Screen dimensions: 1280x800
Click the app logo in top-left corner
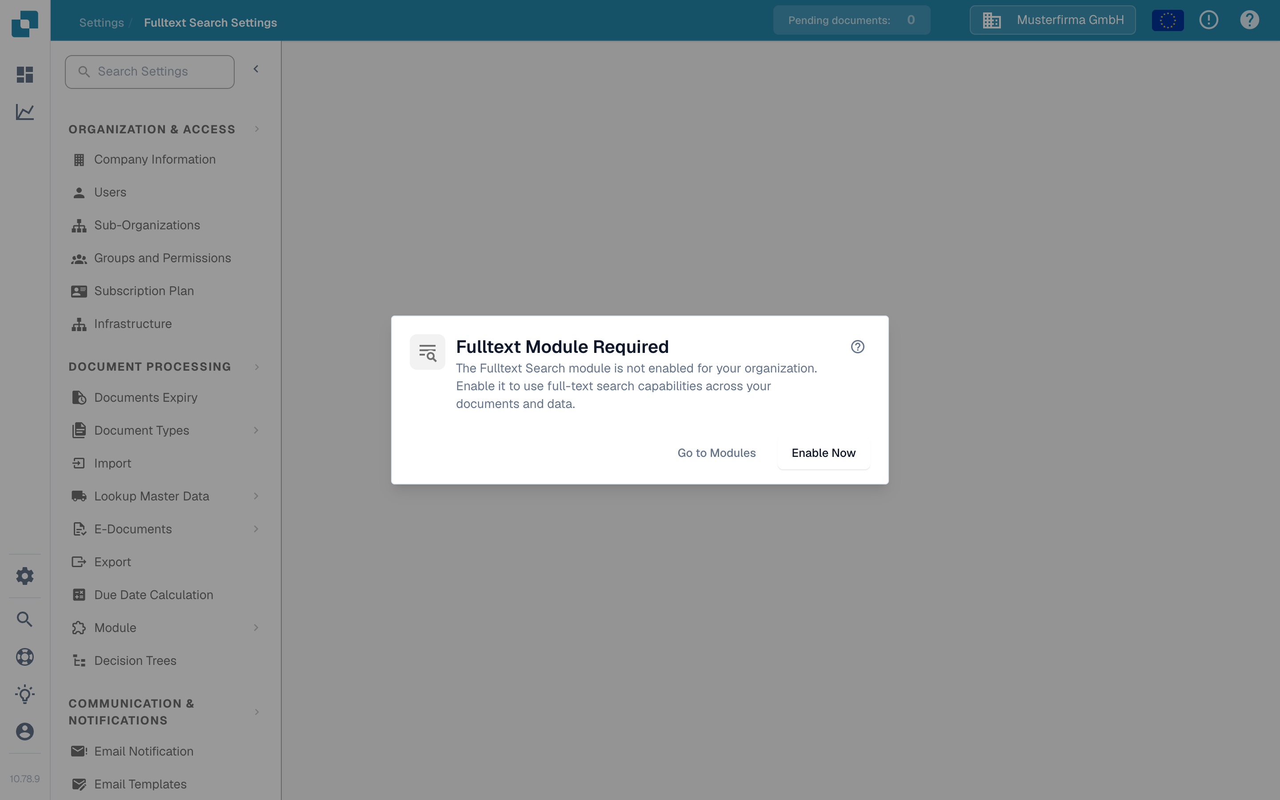coord(25,24)
